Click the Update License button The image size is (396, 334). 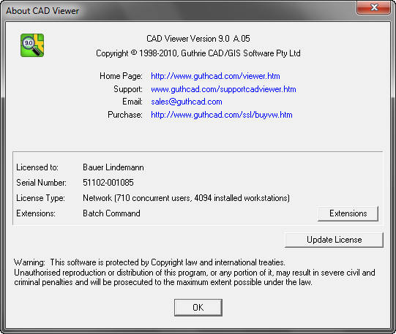click(x=334, y=240)
